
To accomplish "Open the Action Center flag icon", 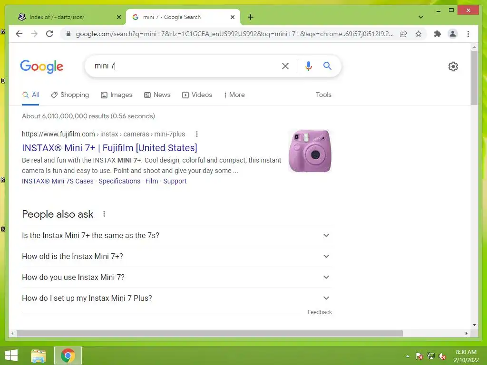I will point(419,356).
